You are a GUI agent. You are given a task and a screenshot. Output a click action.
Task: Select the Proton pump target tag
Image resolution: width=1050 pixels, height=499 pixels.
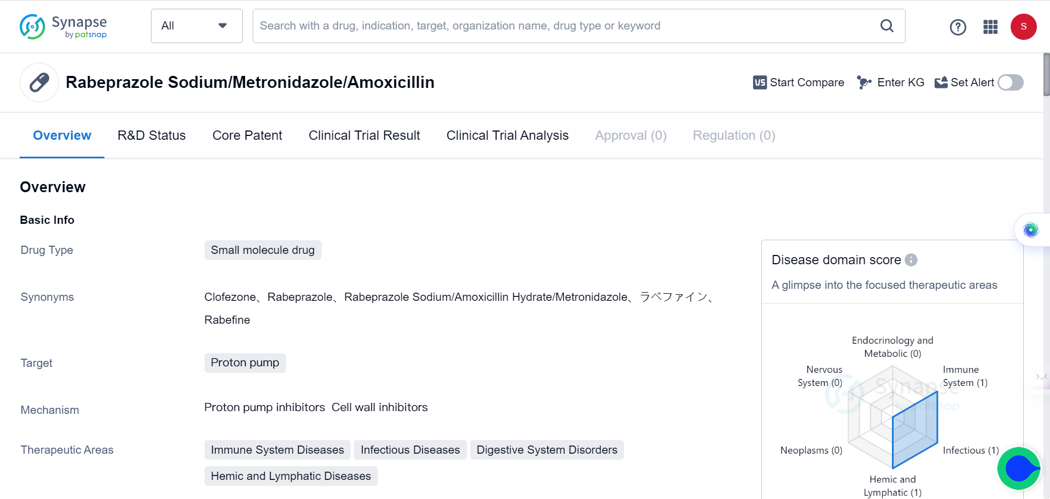(x=245, y=363)
